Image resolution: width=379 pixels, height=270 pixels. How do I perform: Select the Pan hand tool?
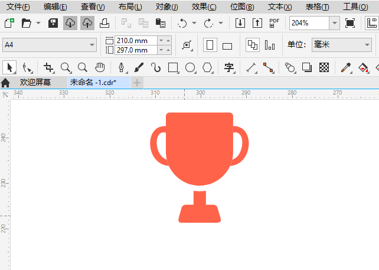[x=100, y=67]
